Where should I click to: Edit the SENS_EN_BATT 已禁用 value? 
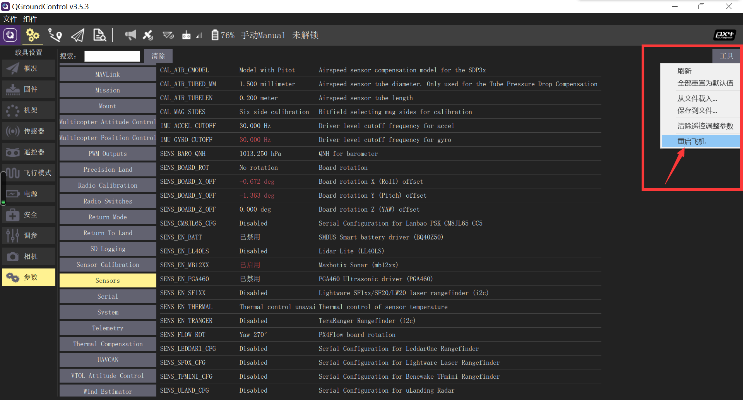pyautogui.click(x=250, y=237)
